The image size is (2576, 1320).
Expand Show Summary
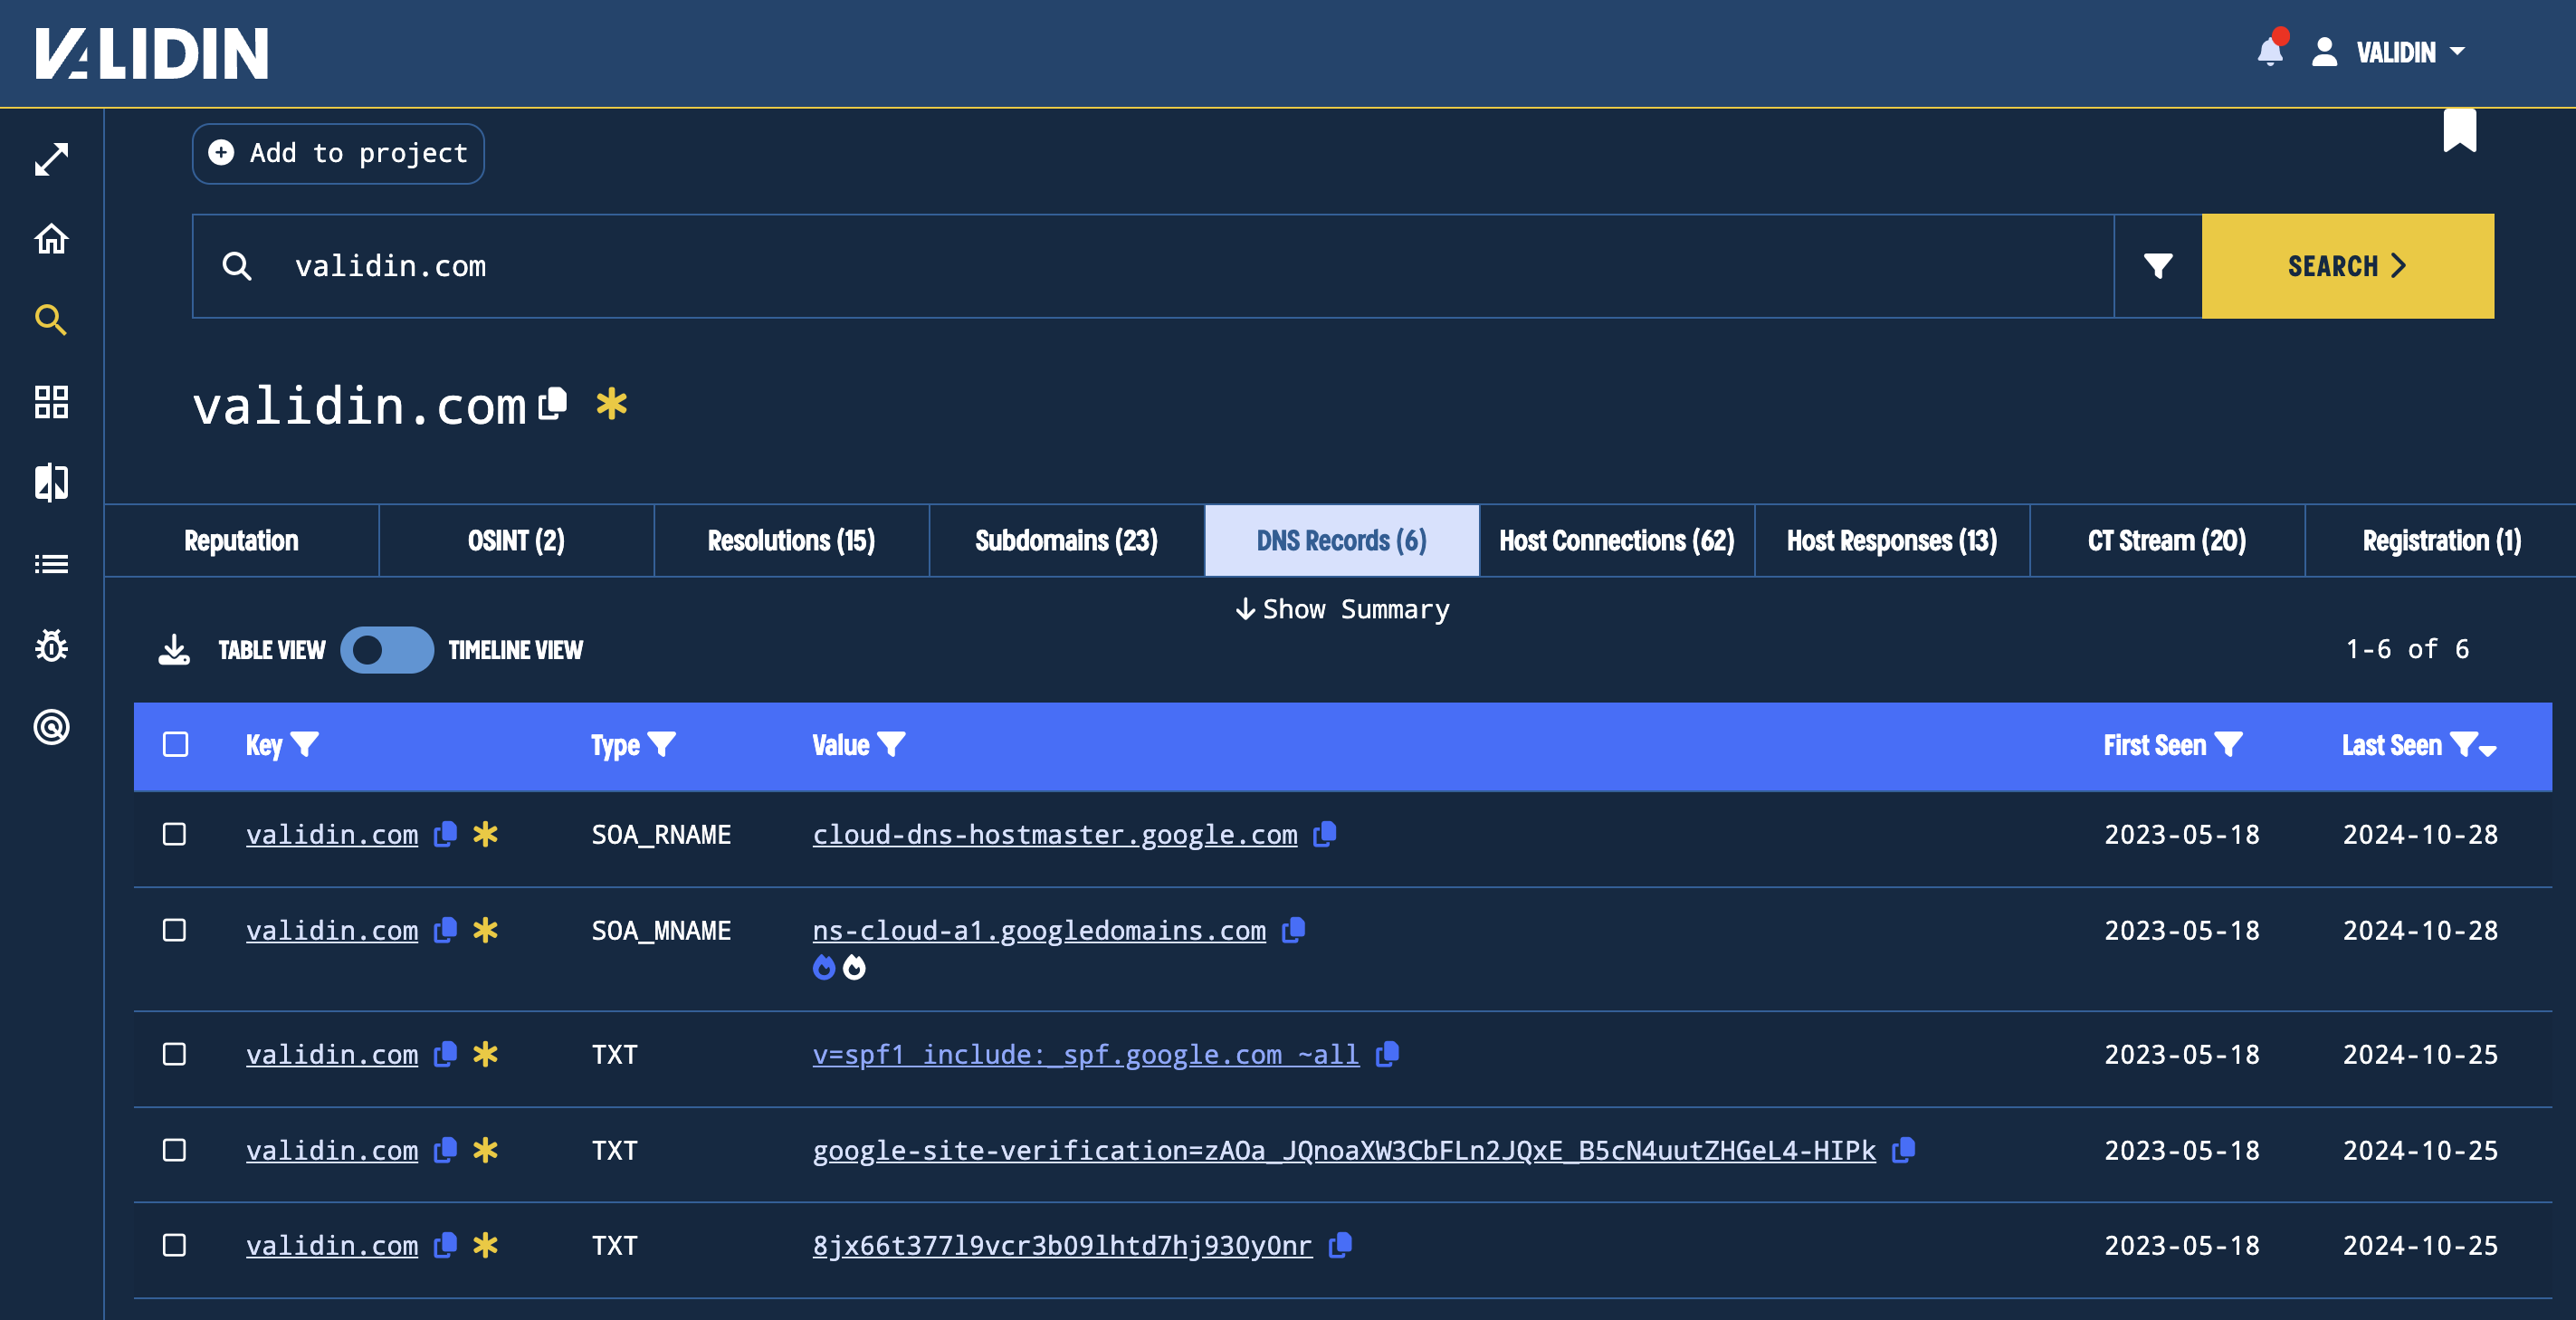[1342, 609]
